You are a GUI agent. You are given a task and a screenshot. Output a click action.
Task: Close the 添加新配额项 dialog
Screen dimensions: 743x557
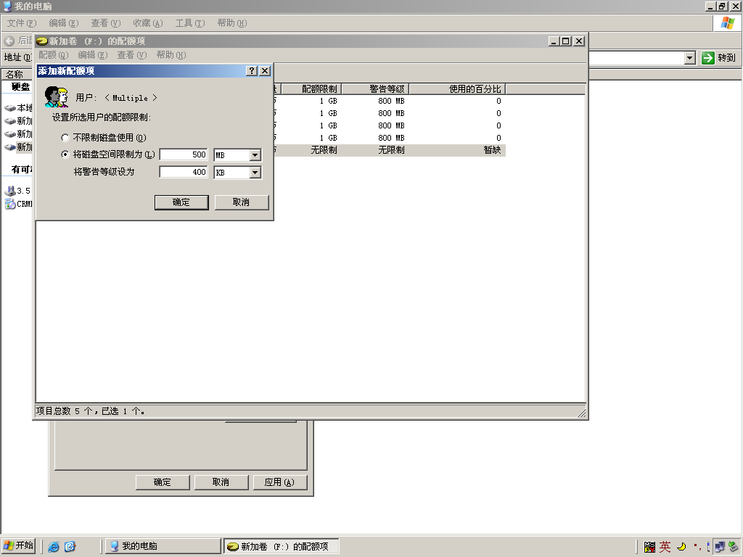click(x=265, y=71)
